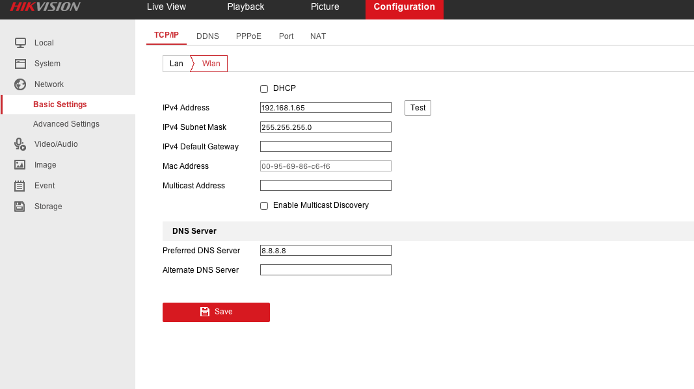Viewport: 694px width, 389px height.
Task: Switch to the Lan tab
Action: click(x=176, y=64)
